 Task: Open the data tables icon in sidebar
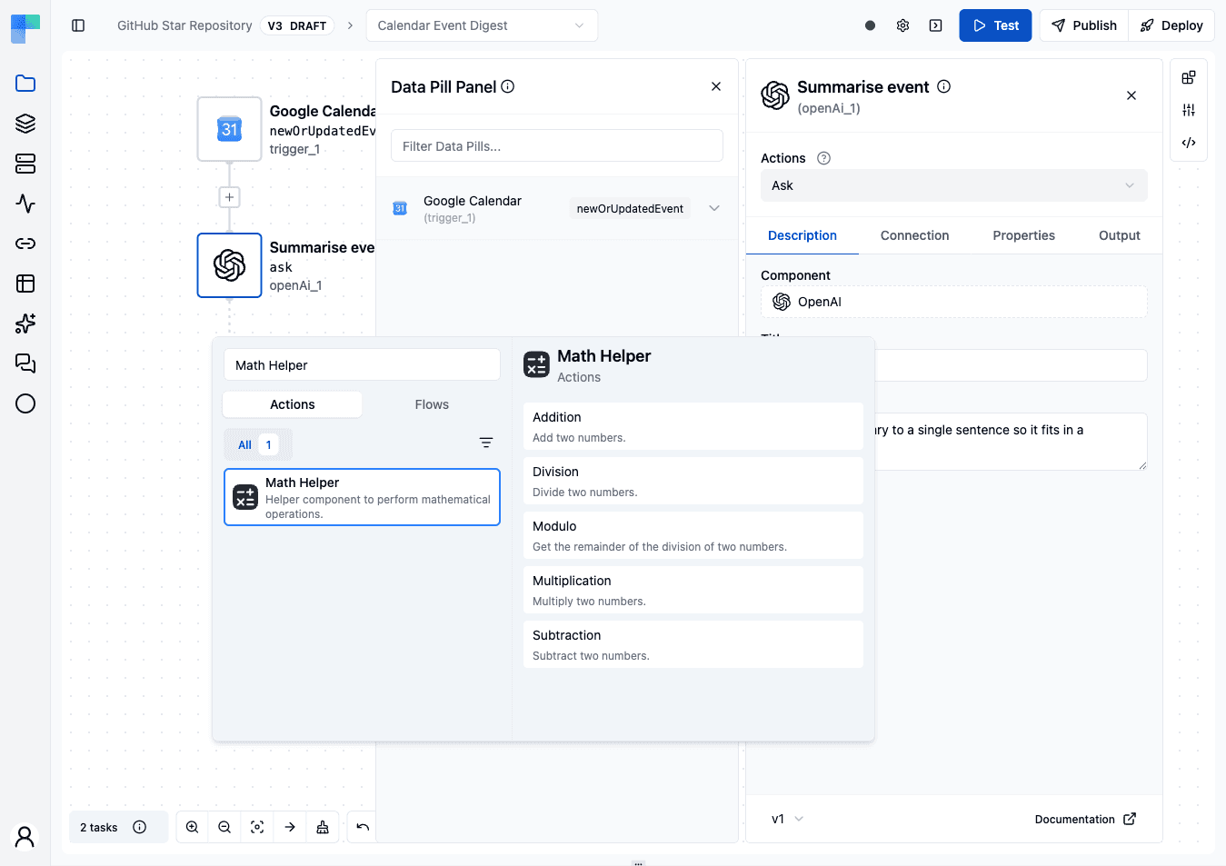(x=25, y=284)
